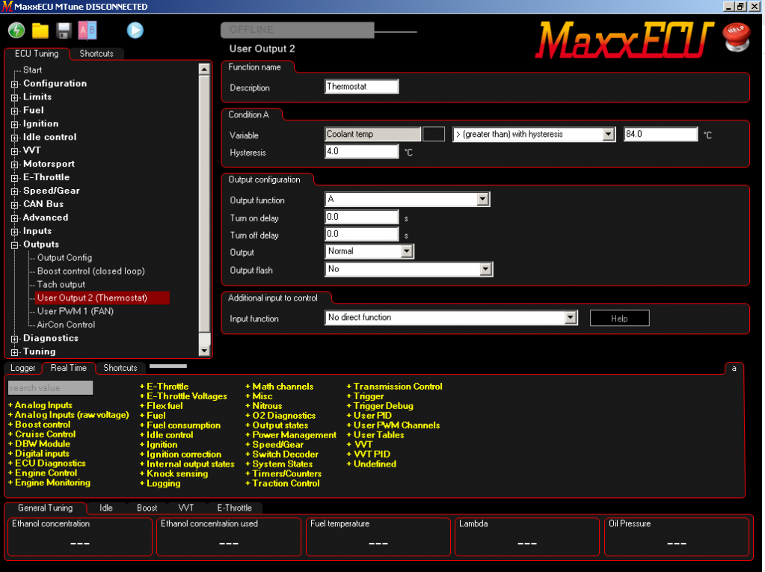Expand Boost control real-time group
Image resolution: width=765 pixels, height=572 pixels.
pos(39,425)
